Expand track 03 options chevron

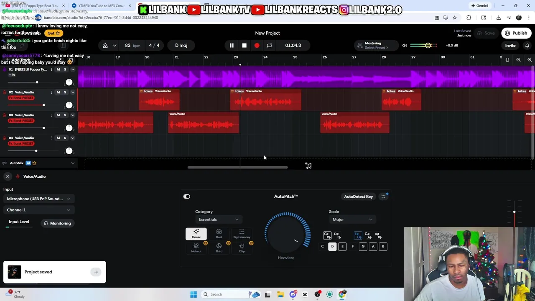(72, 115)
